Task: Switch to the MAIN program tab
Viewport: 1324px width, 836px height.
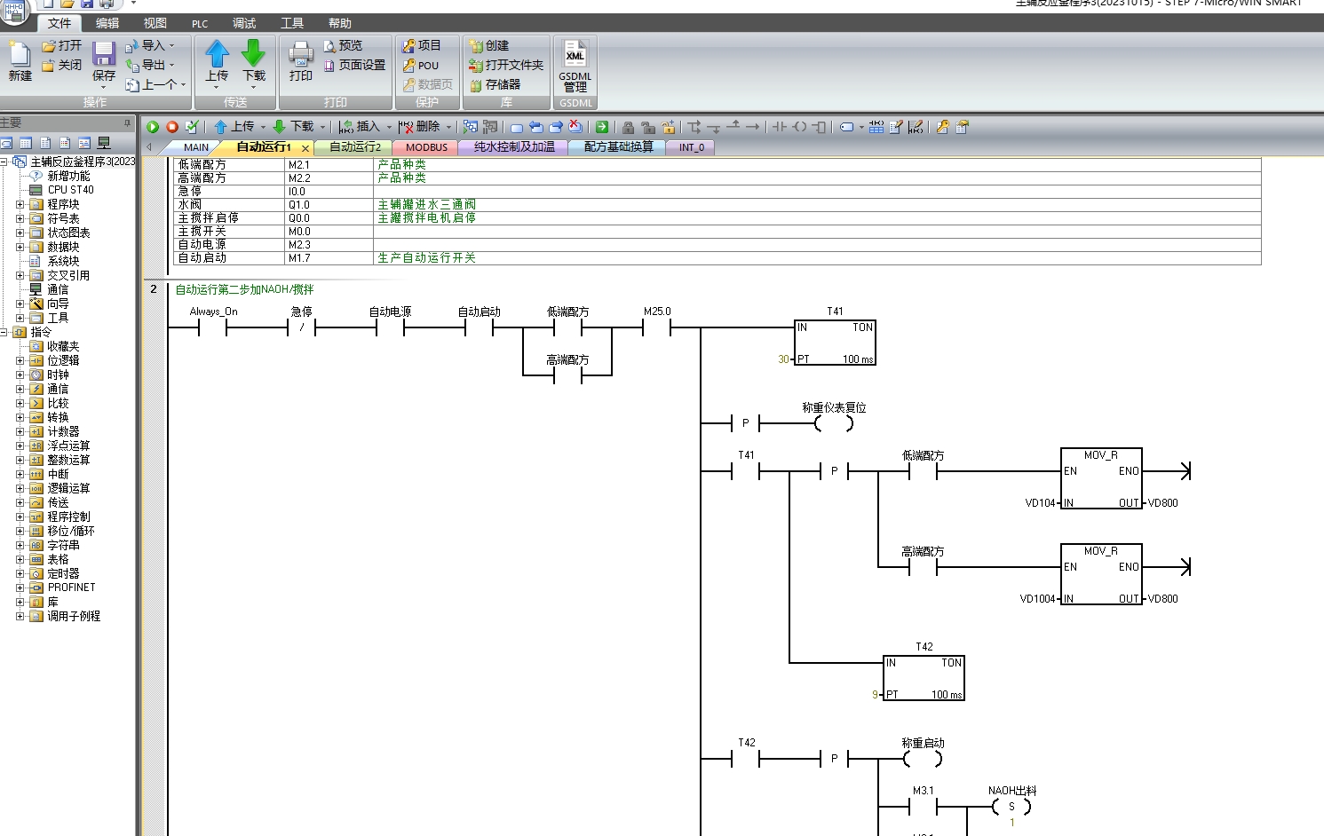Action: [196, 147]
